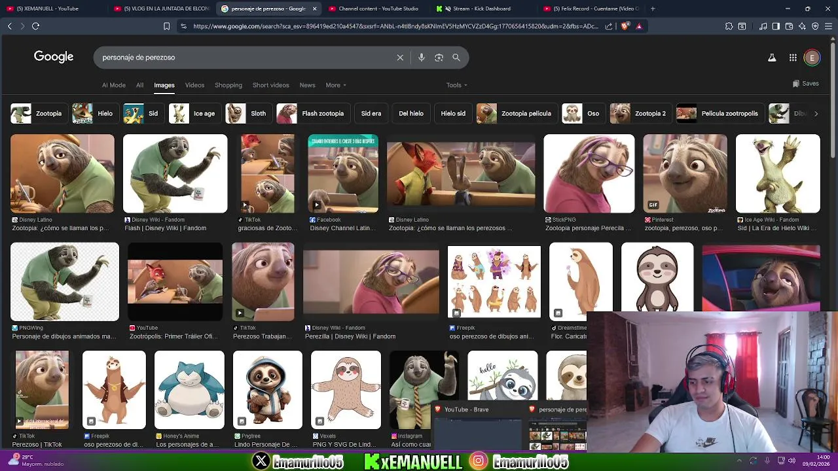Open Perezilla Disney Wiki Fandom result link
Viewport: 838px width, 471px height.
pos(350,336)
